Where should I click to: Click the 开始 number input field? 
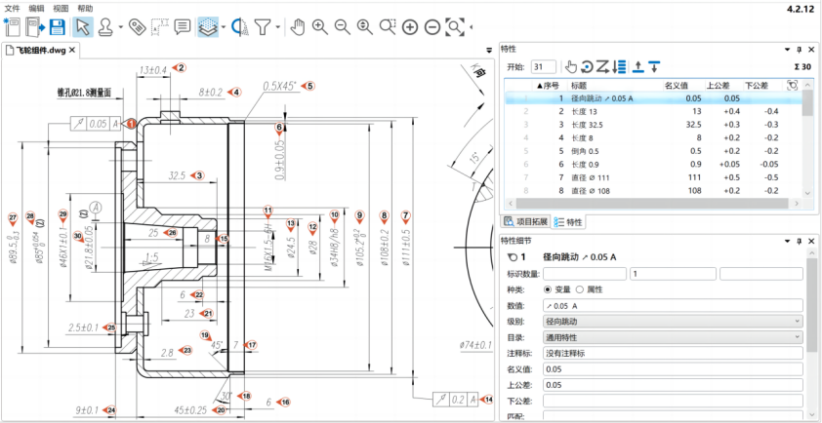coord(543,66)
